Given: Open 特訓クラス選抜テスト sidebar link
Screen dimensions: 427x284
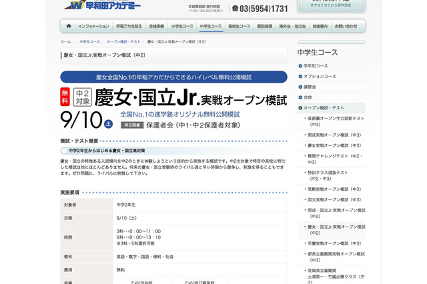Looking at the screenshot, I should coord(328,175).
